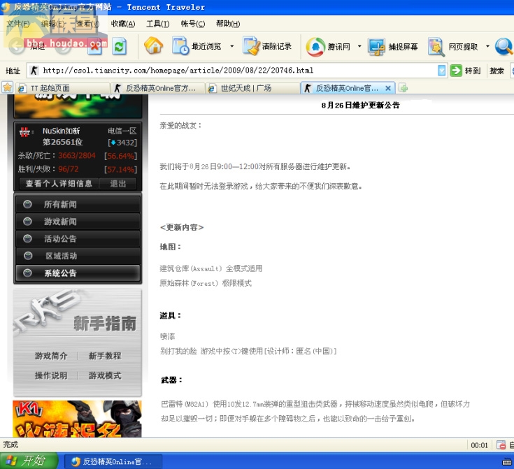Open the 游戏模式 guide link
514x469 pixels.
click(105, 375)
